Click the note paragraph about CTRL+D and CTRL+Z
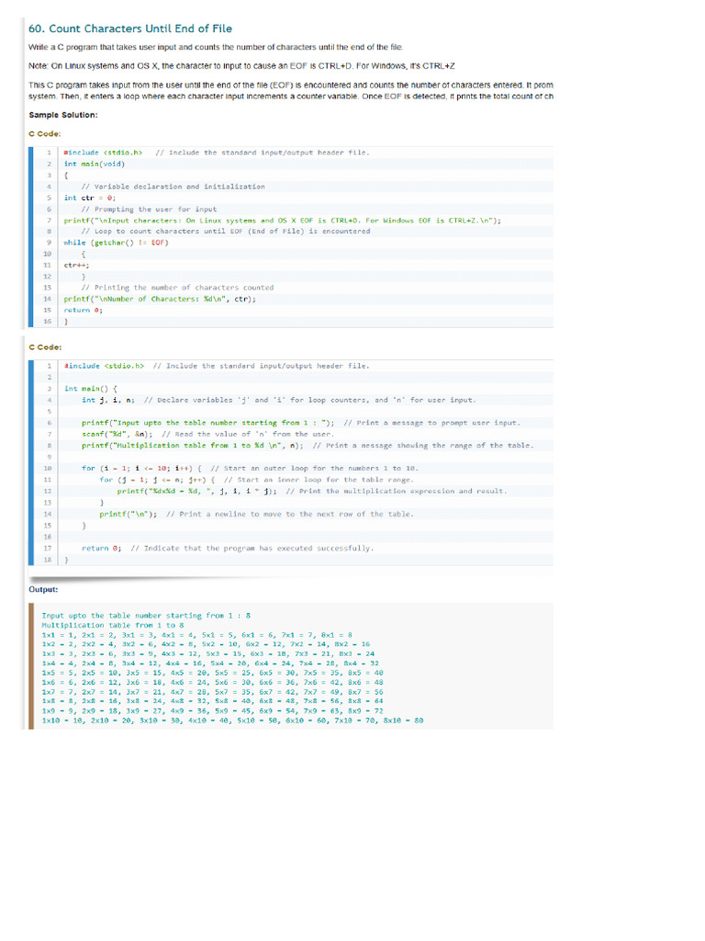The width and height of the screenshot is (705, 941). 241,66
